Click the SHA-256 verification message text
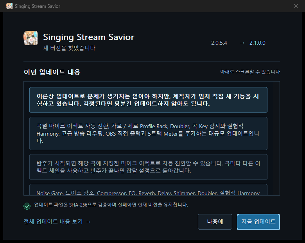 [x=111, y=205]
